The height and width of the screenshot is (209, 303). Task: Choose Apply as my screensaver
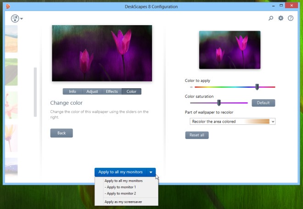[x=123, y=202]
